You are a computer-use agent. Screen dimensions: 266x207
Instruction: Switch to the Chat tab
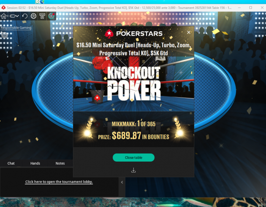pos(11,163)
